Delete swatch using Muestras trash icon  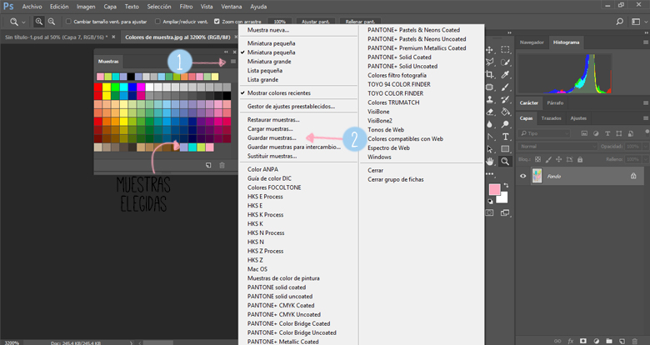pyautogui.click(x=222, y=165)
